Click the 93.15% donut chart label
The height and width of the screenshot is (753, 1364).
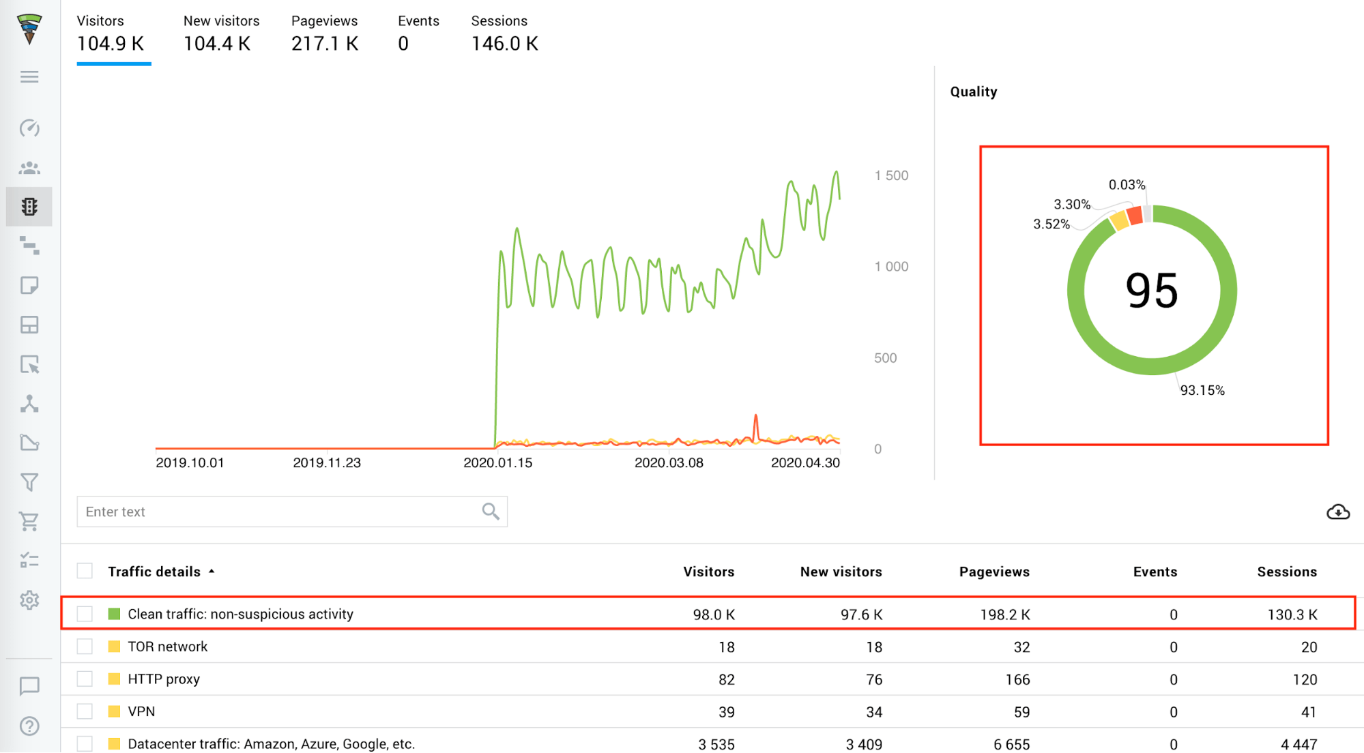[1202, 390]
